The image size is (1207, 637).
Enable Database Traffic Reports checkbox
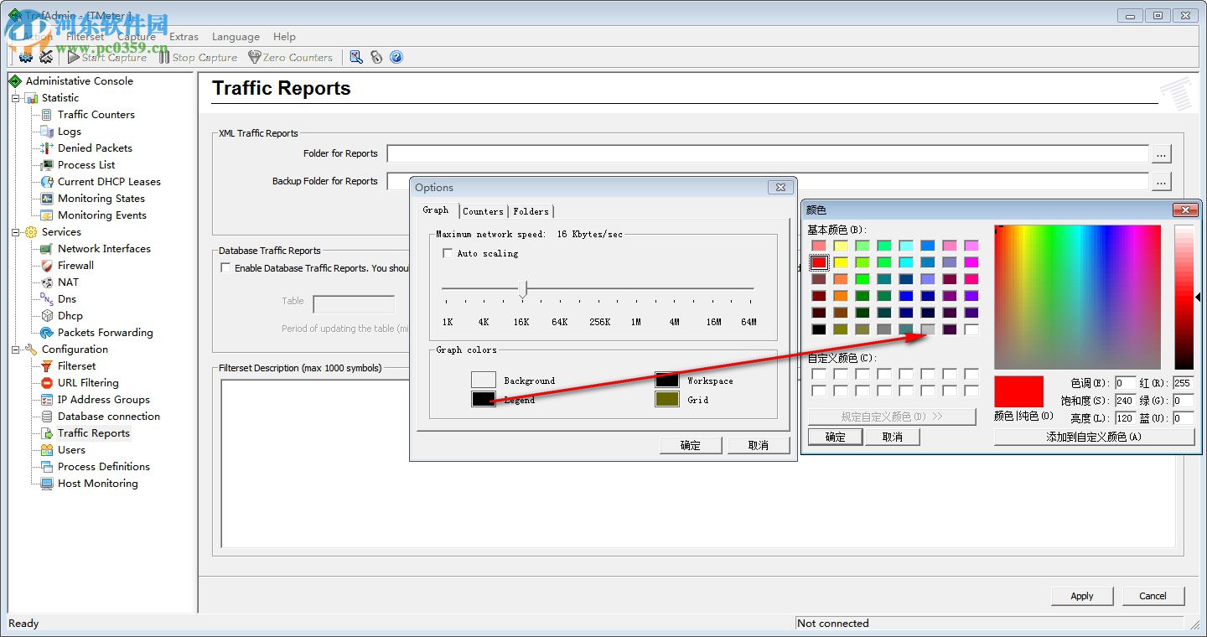[225, 268]
